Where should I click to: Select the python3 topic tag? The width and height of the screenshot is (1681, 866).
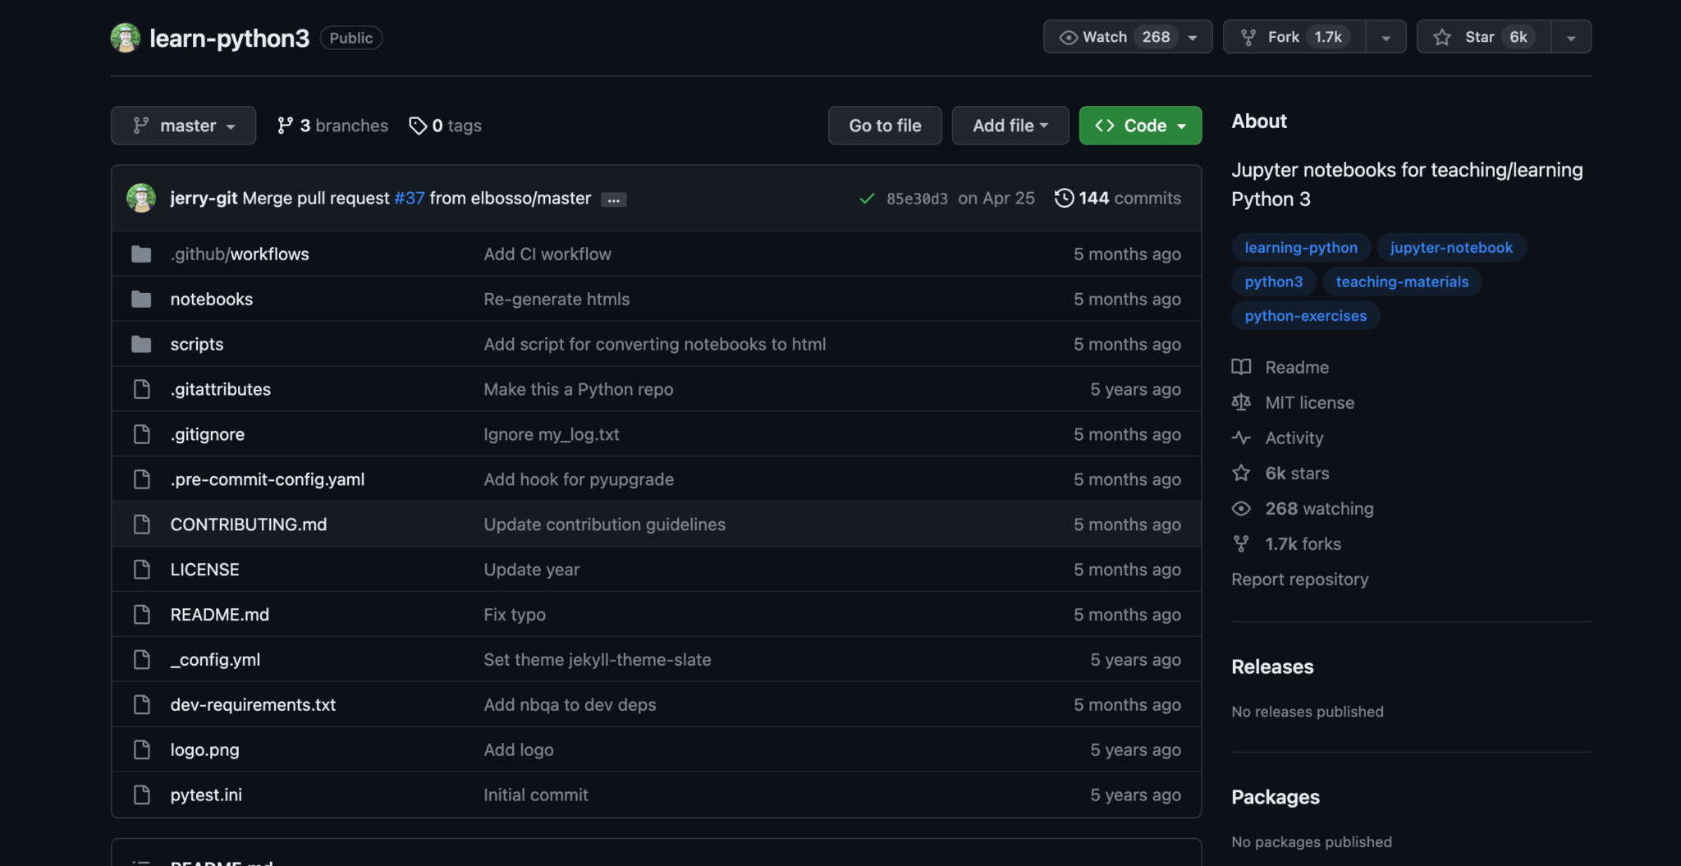[1273, 281]
